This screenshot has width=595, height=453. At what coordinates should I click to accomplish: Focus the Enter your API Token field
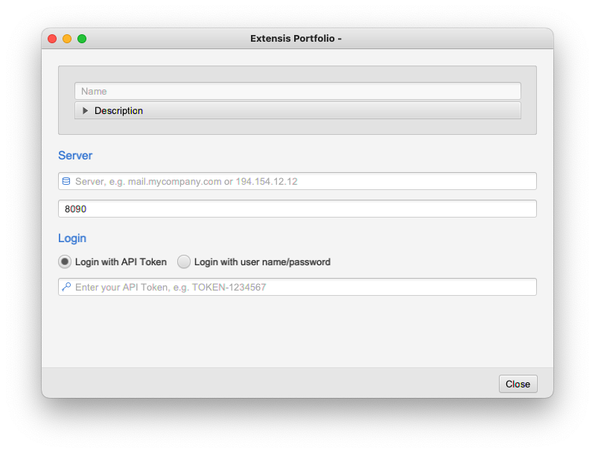pos(297,287)
